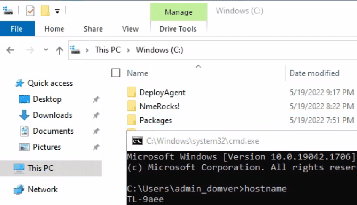Screen dimensions: 357x205
Task: Select the Drive Tools tab
Action: (x=178, y=29)
